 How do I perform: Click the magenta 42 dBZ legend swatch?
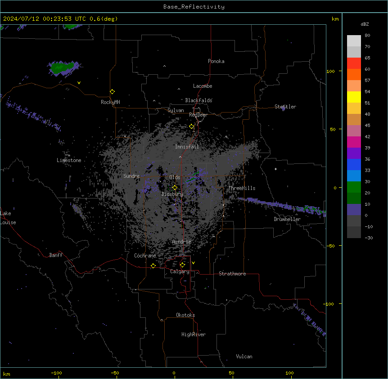coord(354,142)
